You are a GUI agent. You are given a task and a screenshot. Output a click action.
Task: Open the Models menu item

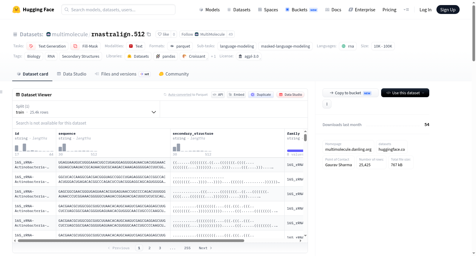point(209,10)
